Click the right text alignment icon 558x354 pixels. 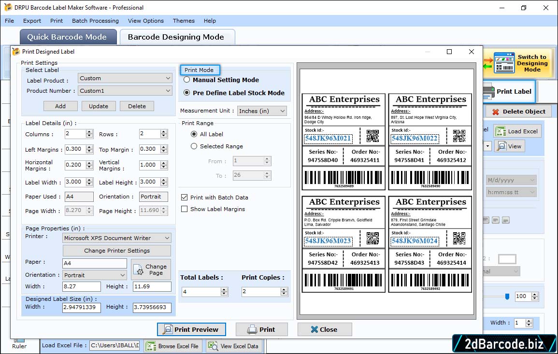tap(506, 220)
